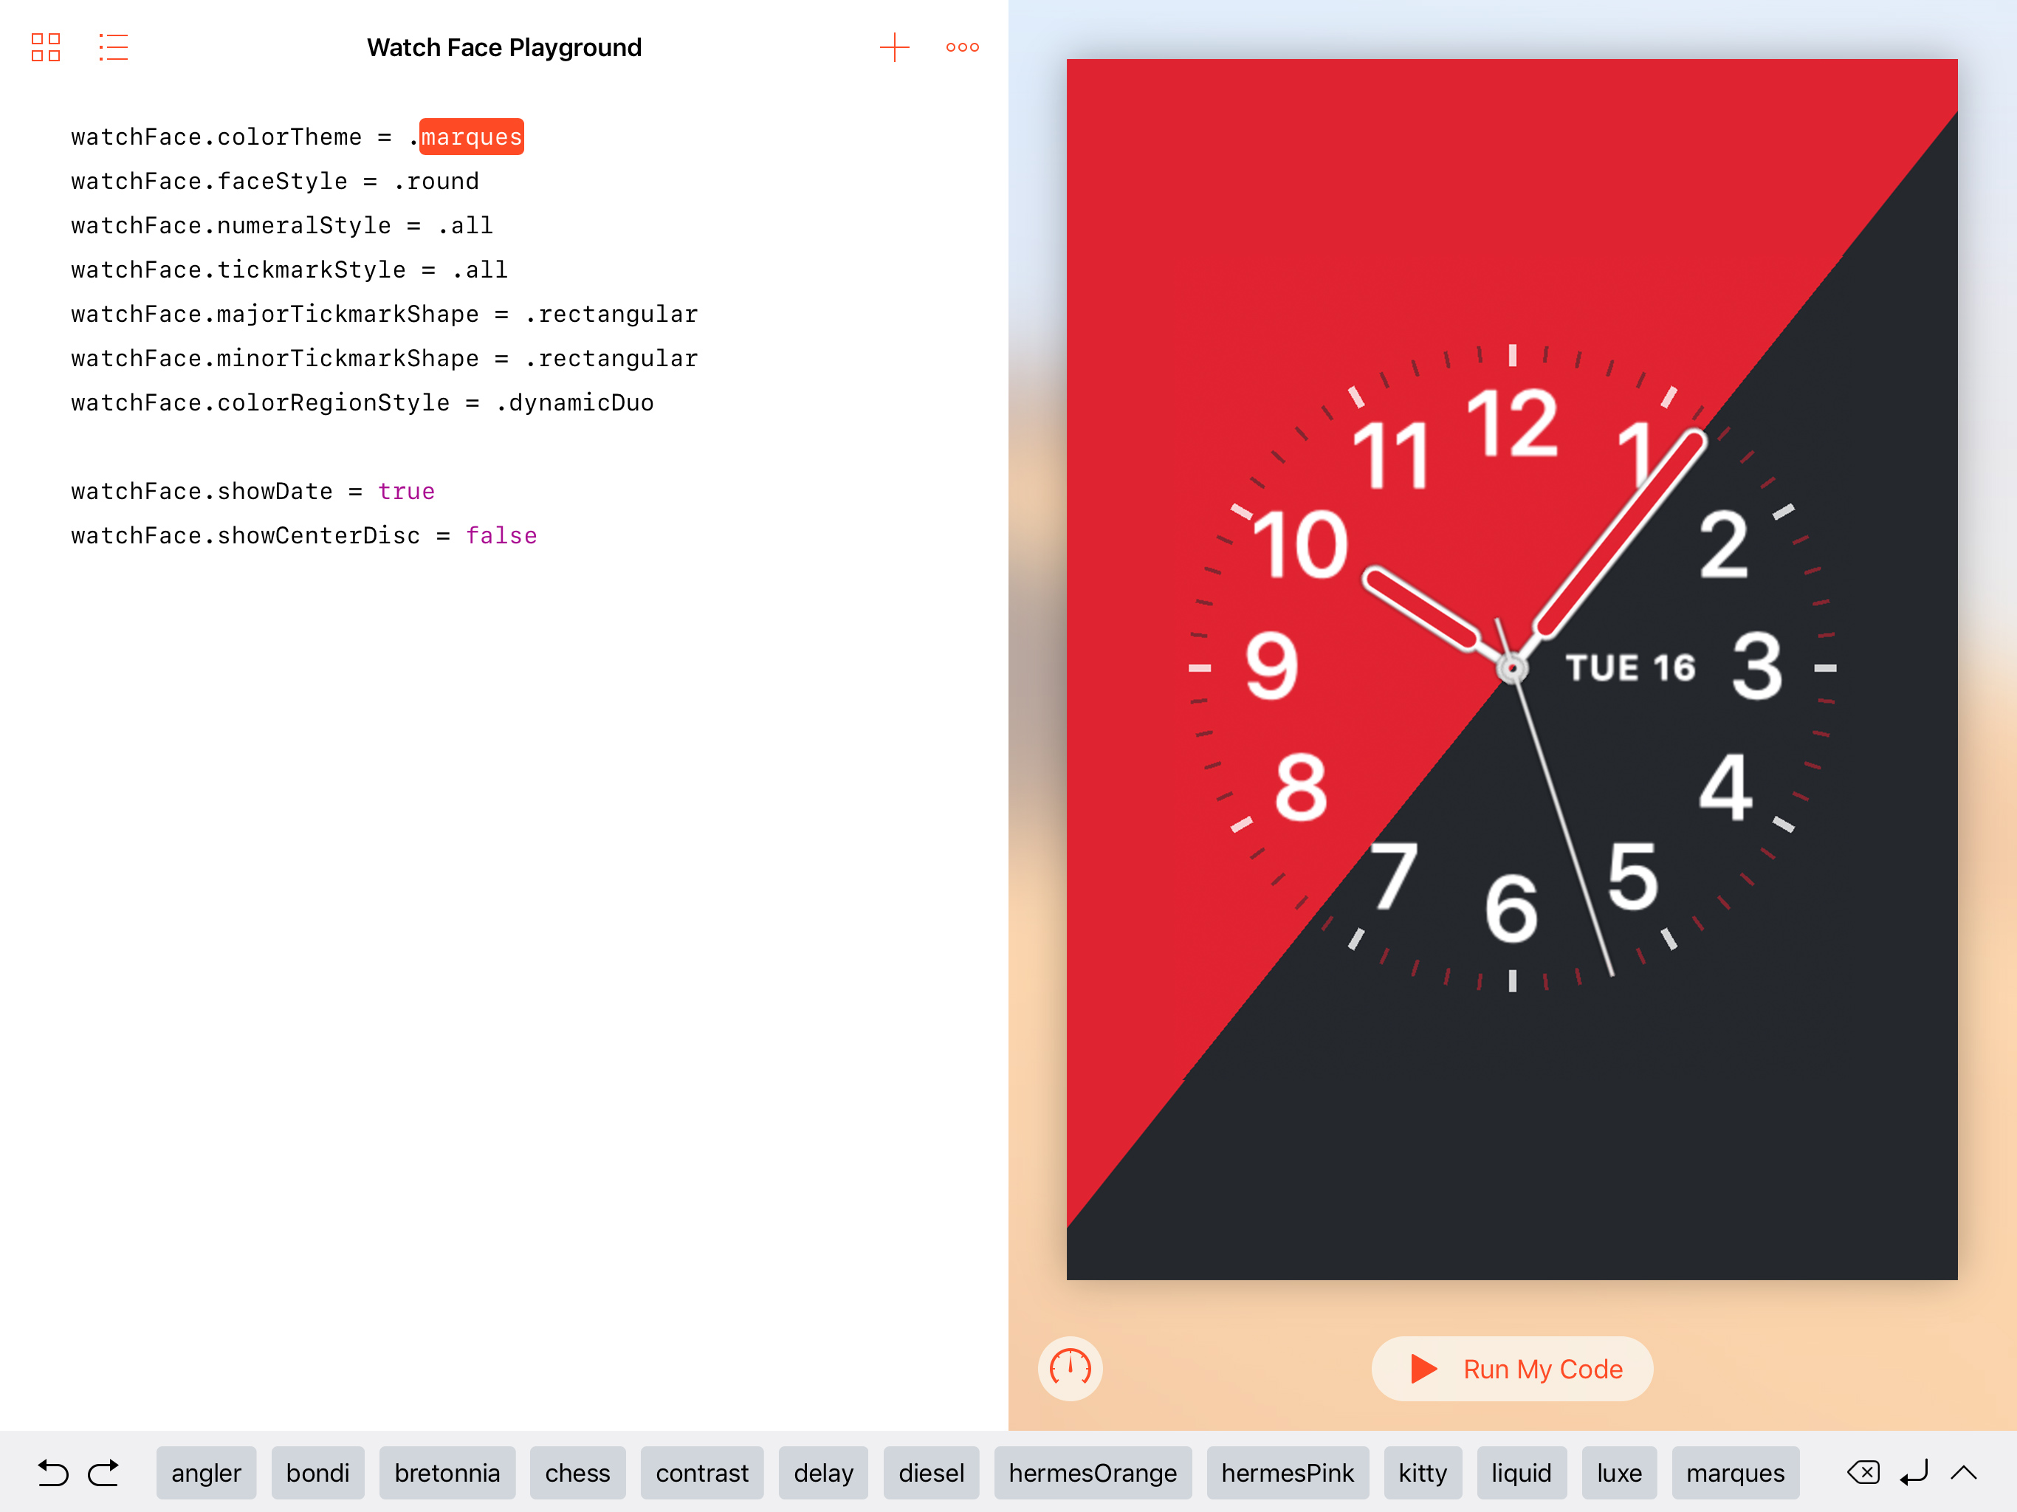
Task: Undo the last code edit
Action: tap(53, 1472)
